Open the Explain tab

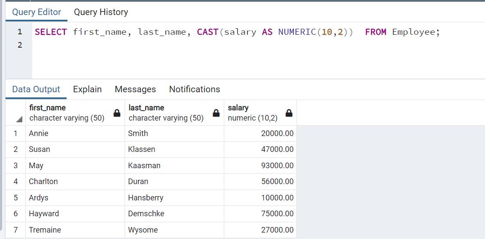[x=87, y=89]
